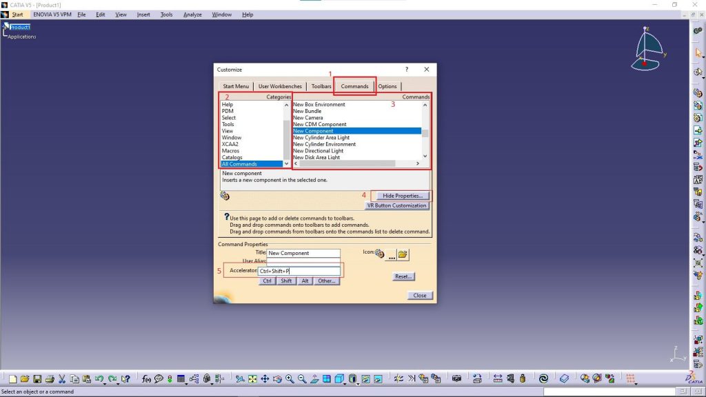706x397 pixels.
Task: Click the folder icon beside the Icon field
Action: [x=403, y=254]
